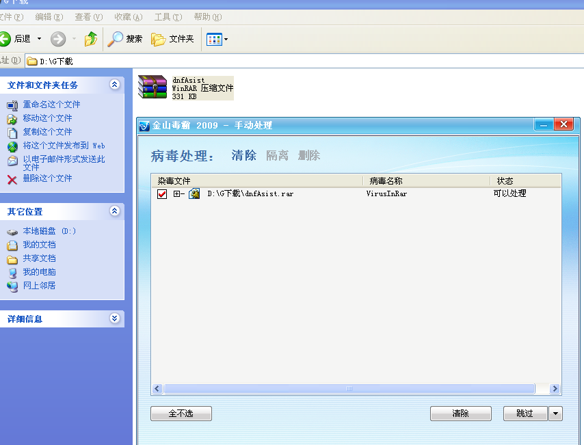Screen dimensions: 584x445
Task: Click the envelope icon for emailing file
Action: click(12, 161)
